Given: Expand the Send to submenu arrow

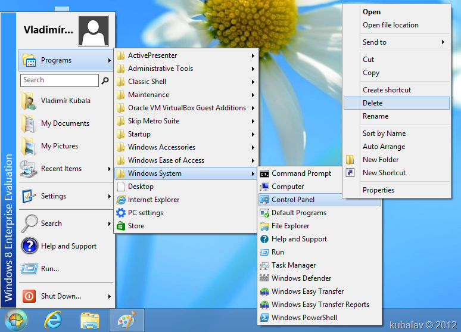Looking at the screenshot, I should click(x=443, y=42).
